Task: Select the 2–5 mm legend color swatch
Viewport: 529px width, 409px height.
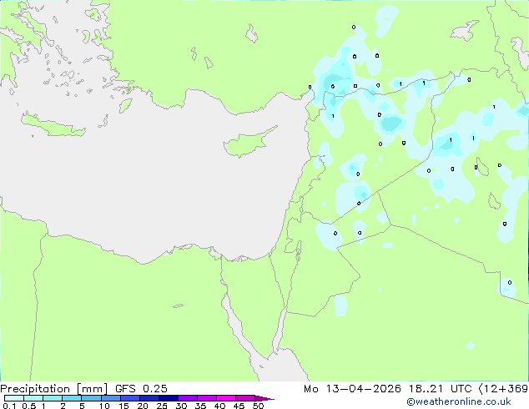Action: (72, 398)
